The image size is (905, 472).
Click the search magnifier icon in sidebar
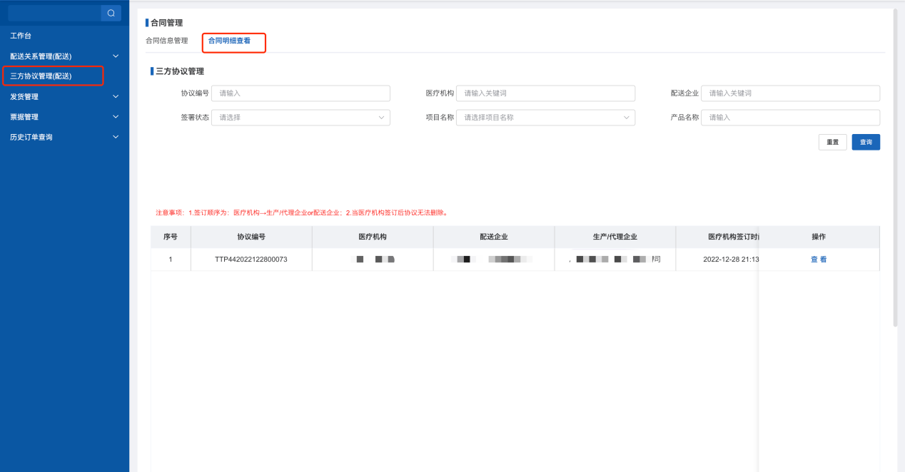pyautogui.click(x=111, y=13)
